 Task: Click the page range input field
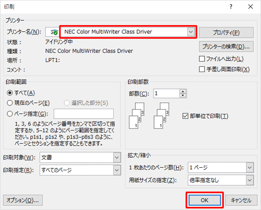pyautogui.click(x=84, y=114)
